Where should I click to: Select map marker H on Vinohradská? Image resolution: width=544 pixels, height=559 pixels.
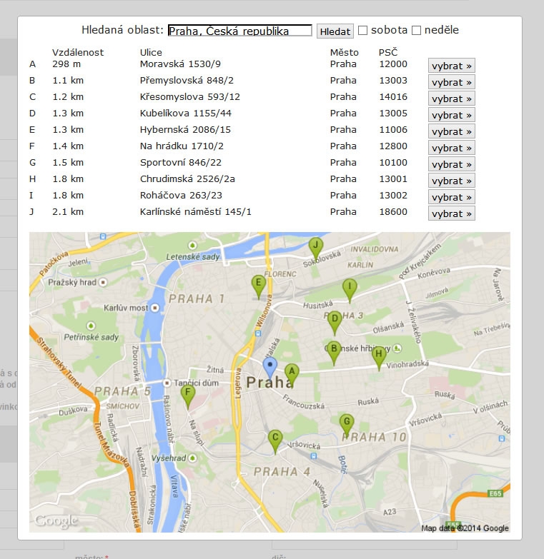pyautogui.click(x=380, y=355)
